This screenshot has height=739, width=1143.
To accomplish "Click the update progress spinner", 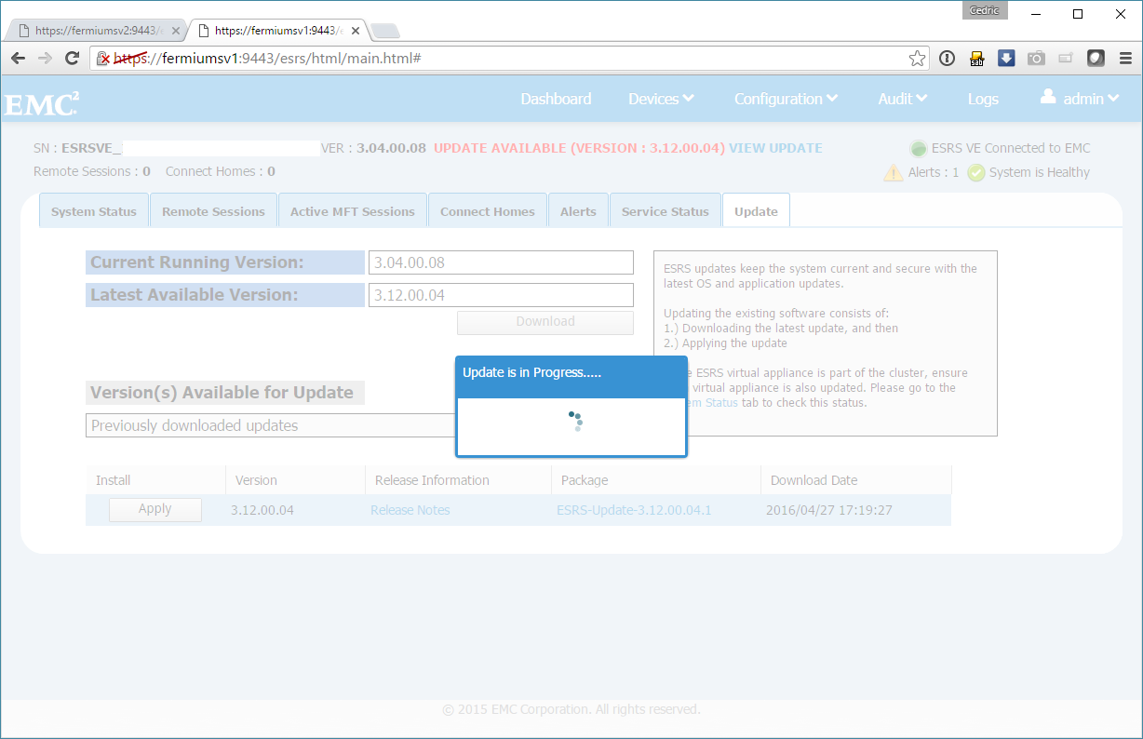I will [575, 421].
